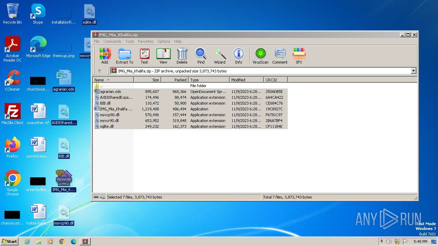Start VirusScan on the archive
The width and height of the screenshot is (438, 246).
pos(260,56)
